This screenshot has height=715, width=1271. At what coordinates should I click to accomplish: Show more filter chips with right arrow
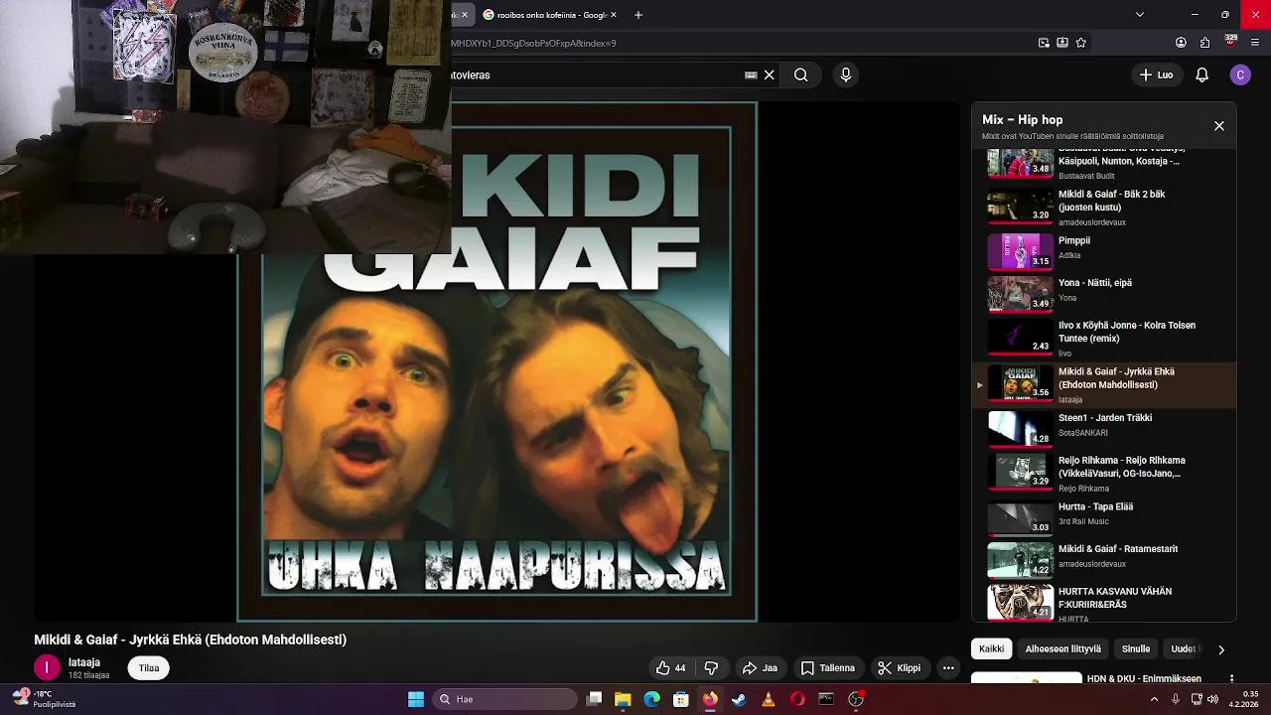pyautogui.click(x=1221, y=649)
